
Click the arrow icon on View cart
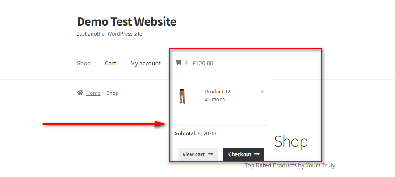click(x=210, y=154)
